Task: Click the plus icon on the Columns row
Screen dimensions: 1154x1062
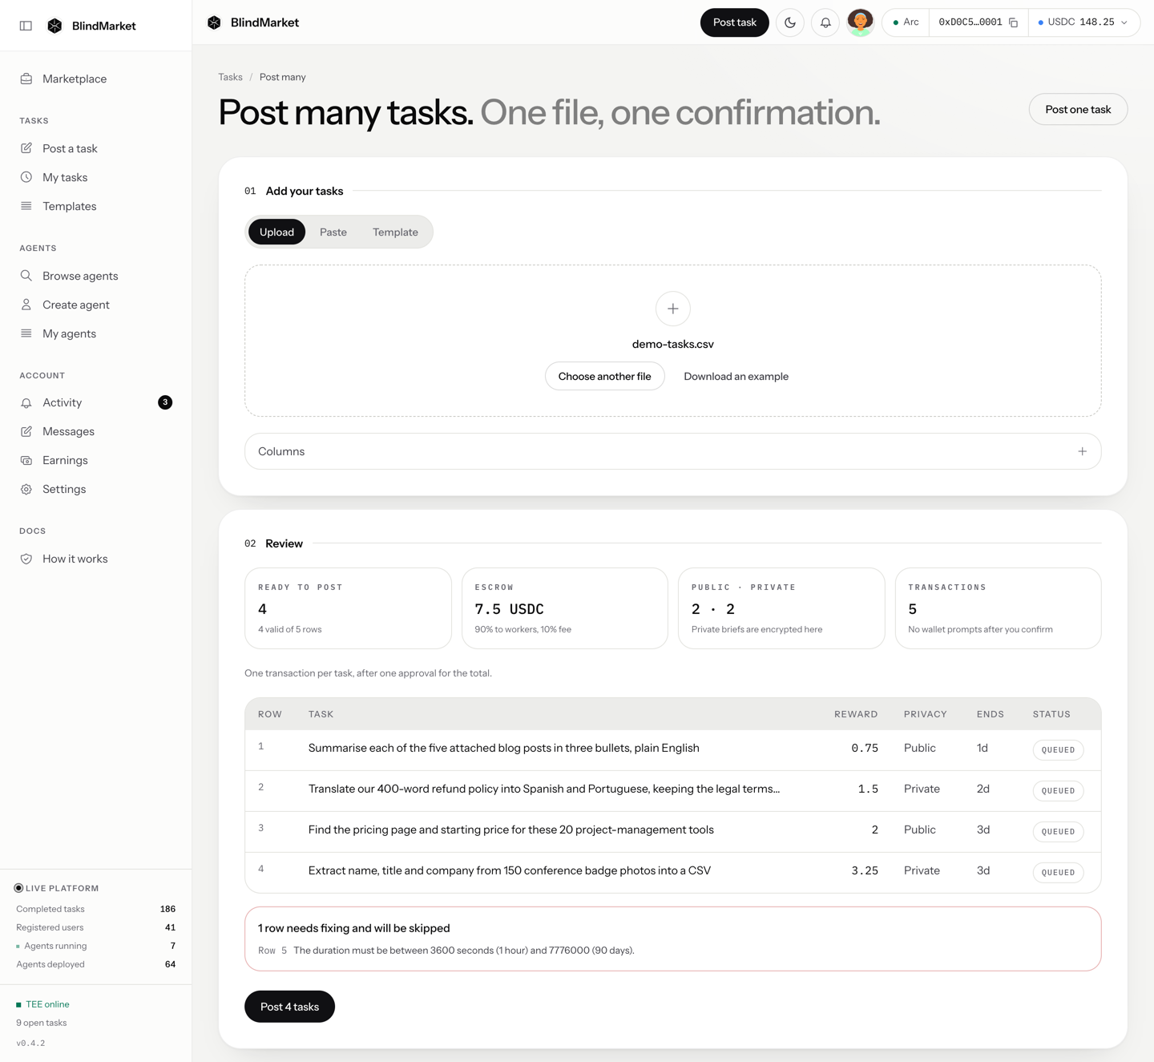Action: point(1083,451)
